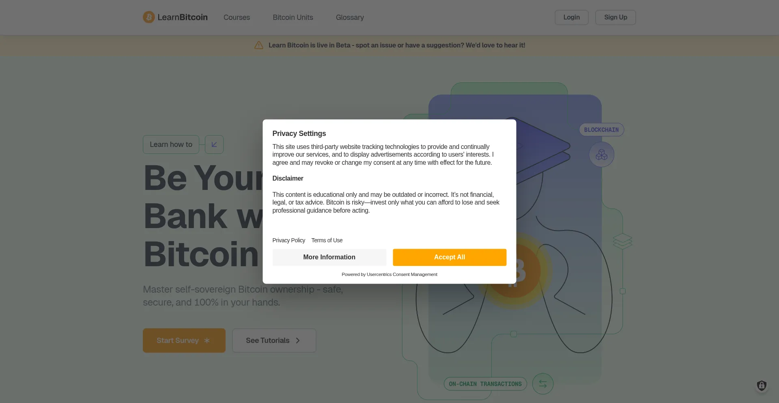The height and width of the screenshot is (403, 779).
Task: Click the LearnBitcoin logo icon
Action: [x=148, y=17]
